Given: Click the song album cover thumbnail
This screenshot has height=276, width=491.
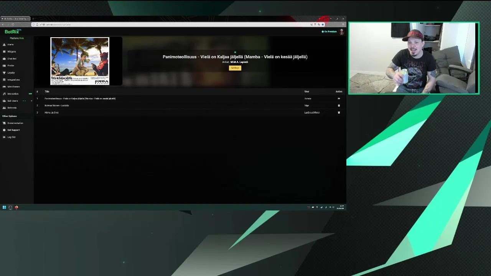Looking at the screenshot, I should tap(80, 61).
